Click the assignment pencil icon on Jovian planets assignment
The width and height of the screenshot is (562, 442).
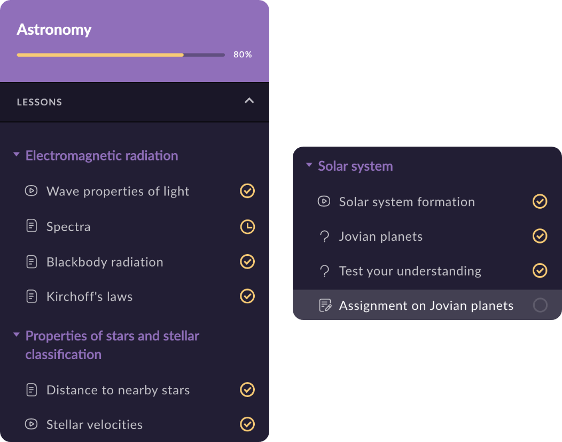tap(325, 306)
